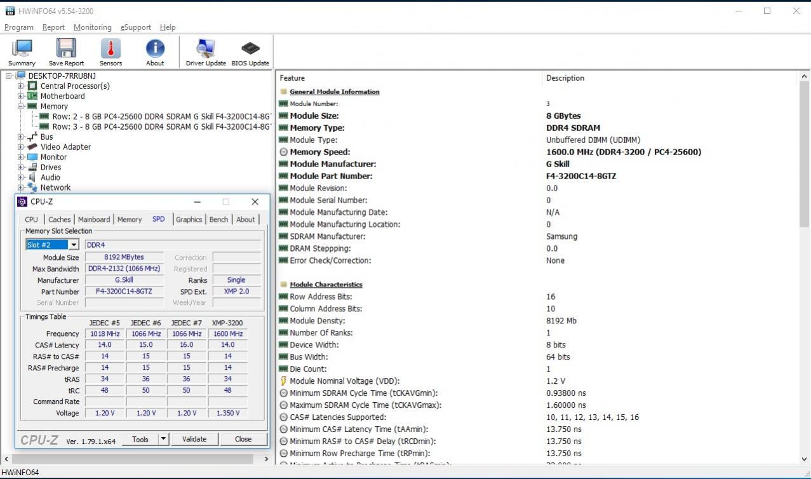The height and width of the screenshot is (479, 811).
Task: Expand the Video Adapter tree node
Action: [x=21, y=147]
